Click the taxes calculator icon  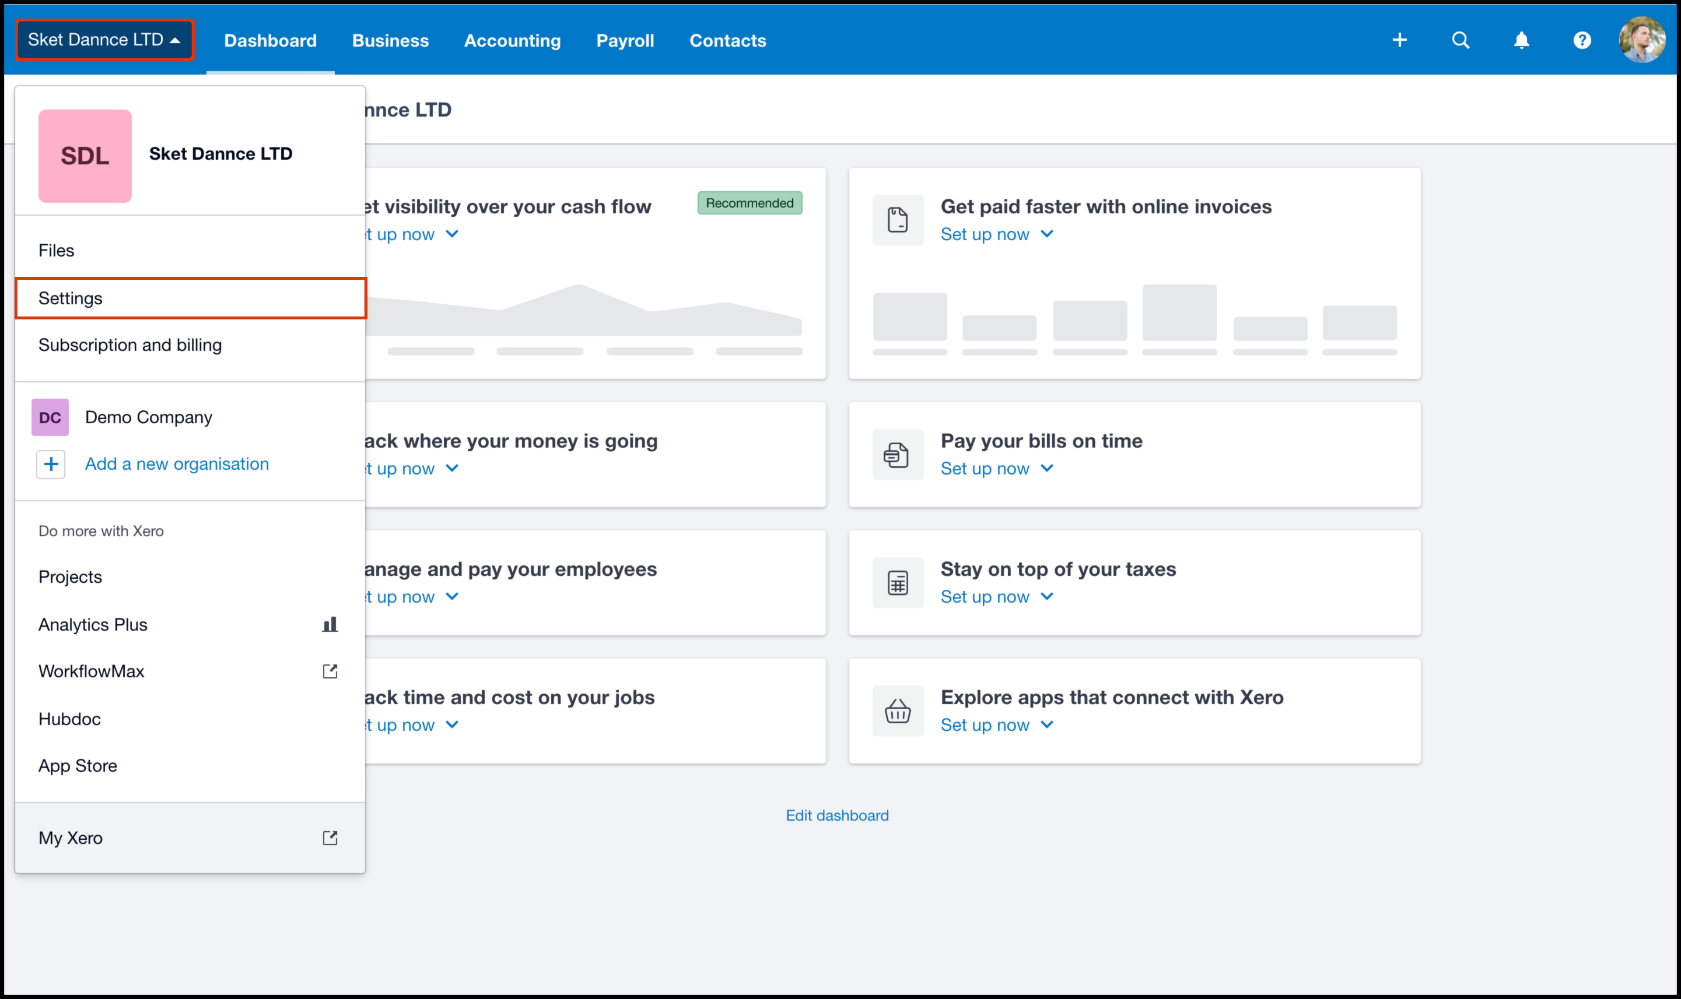coord(897,583)
